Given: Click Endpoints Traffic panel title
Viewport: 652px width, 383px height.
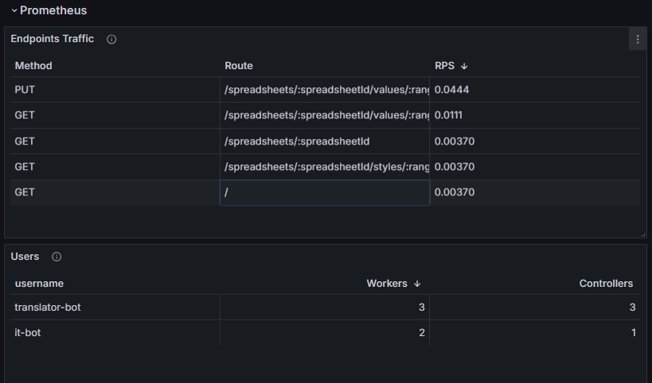Looking at the screenshot, I should [52, 39].
